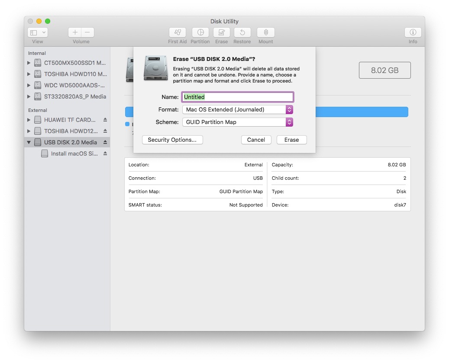Open the Info panel icon
This screenshot has height=363, width=449.
(x=413, y=32)
